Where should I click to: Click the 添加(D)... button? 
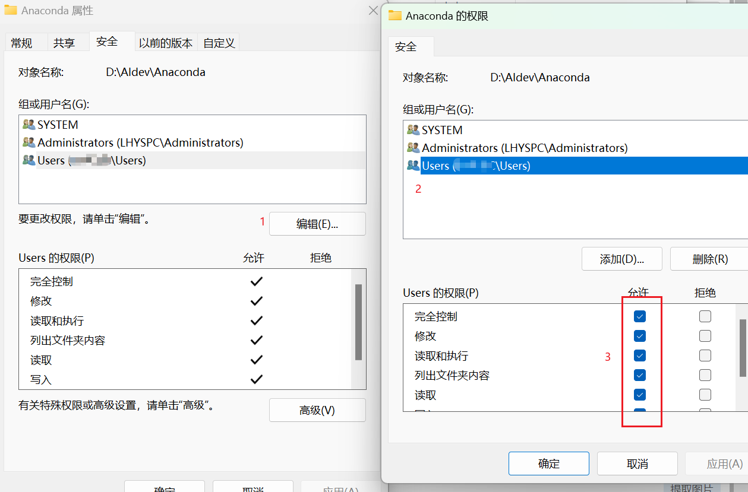pyautogui.click(x=622, y=259)
